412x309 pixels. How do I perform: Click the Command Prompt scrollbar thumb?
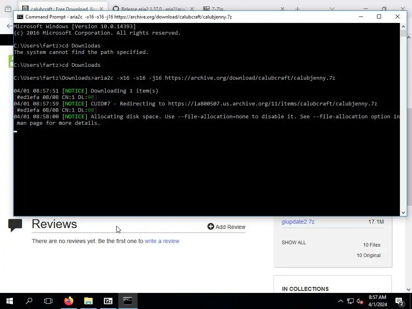point(403,33)
